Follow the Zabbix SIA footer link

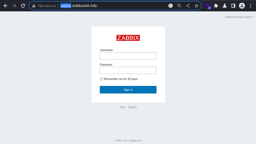(136, 140)
